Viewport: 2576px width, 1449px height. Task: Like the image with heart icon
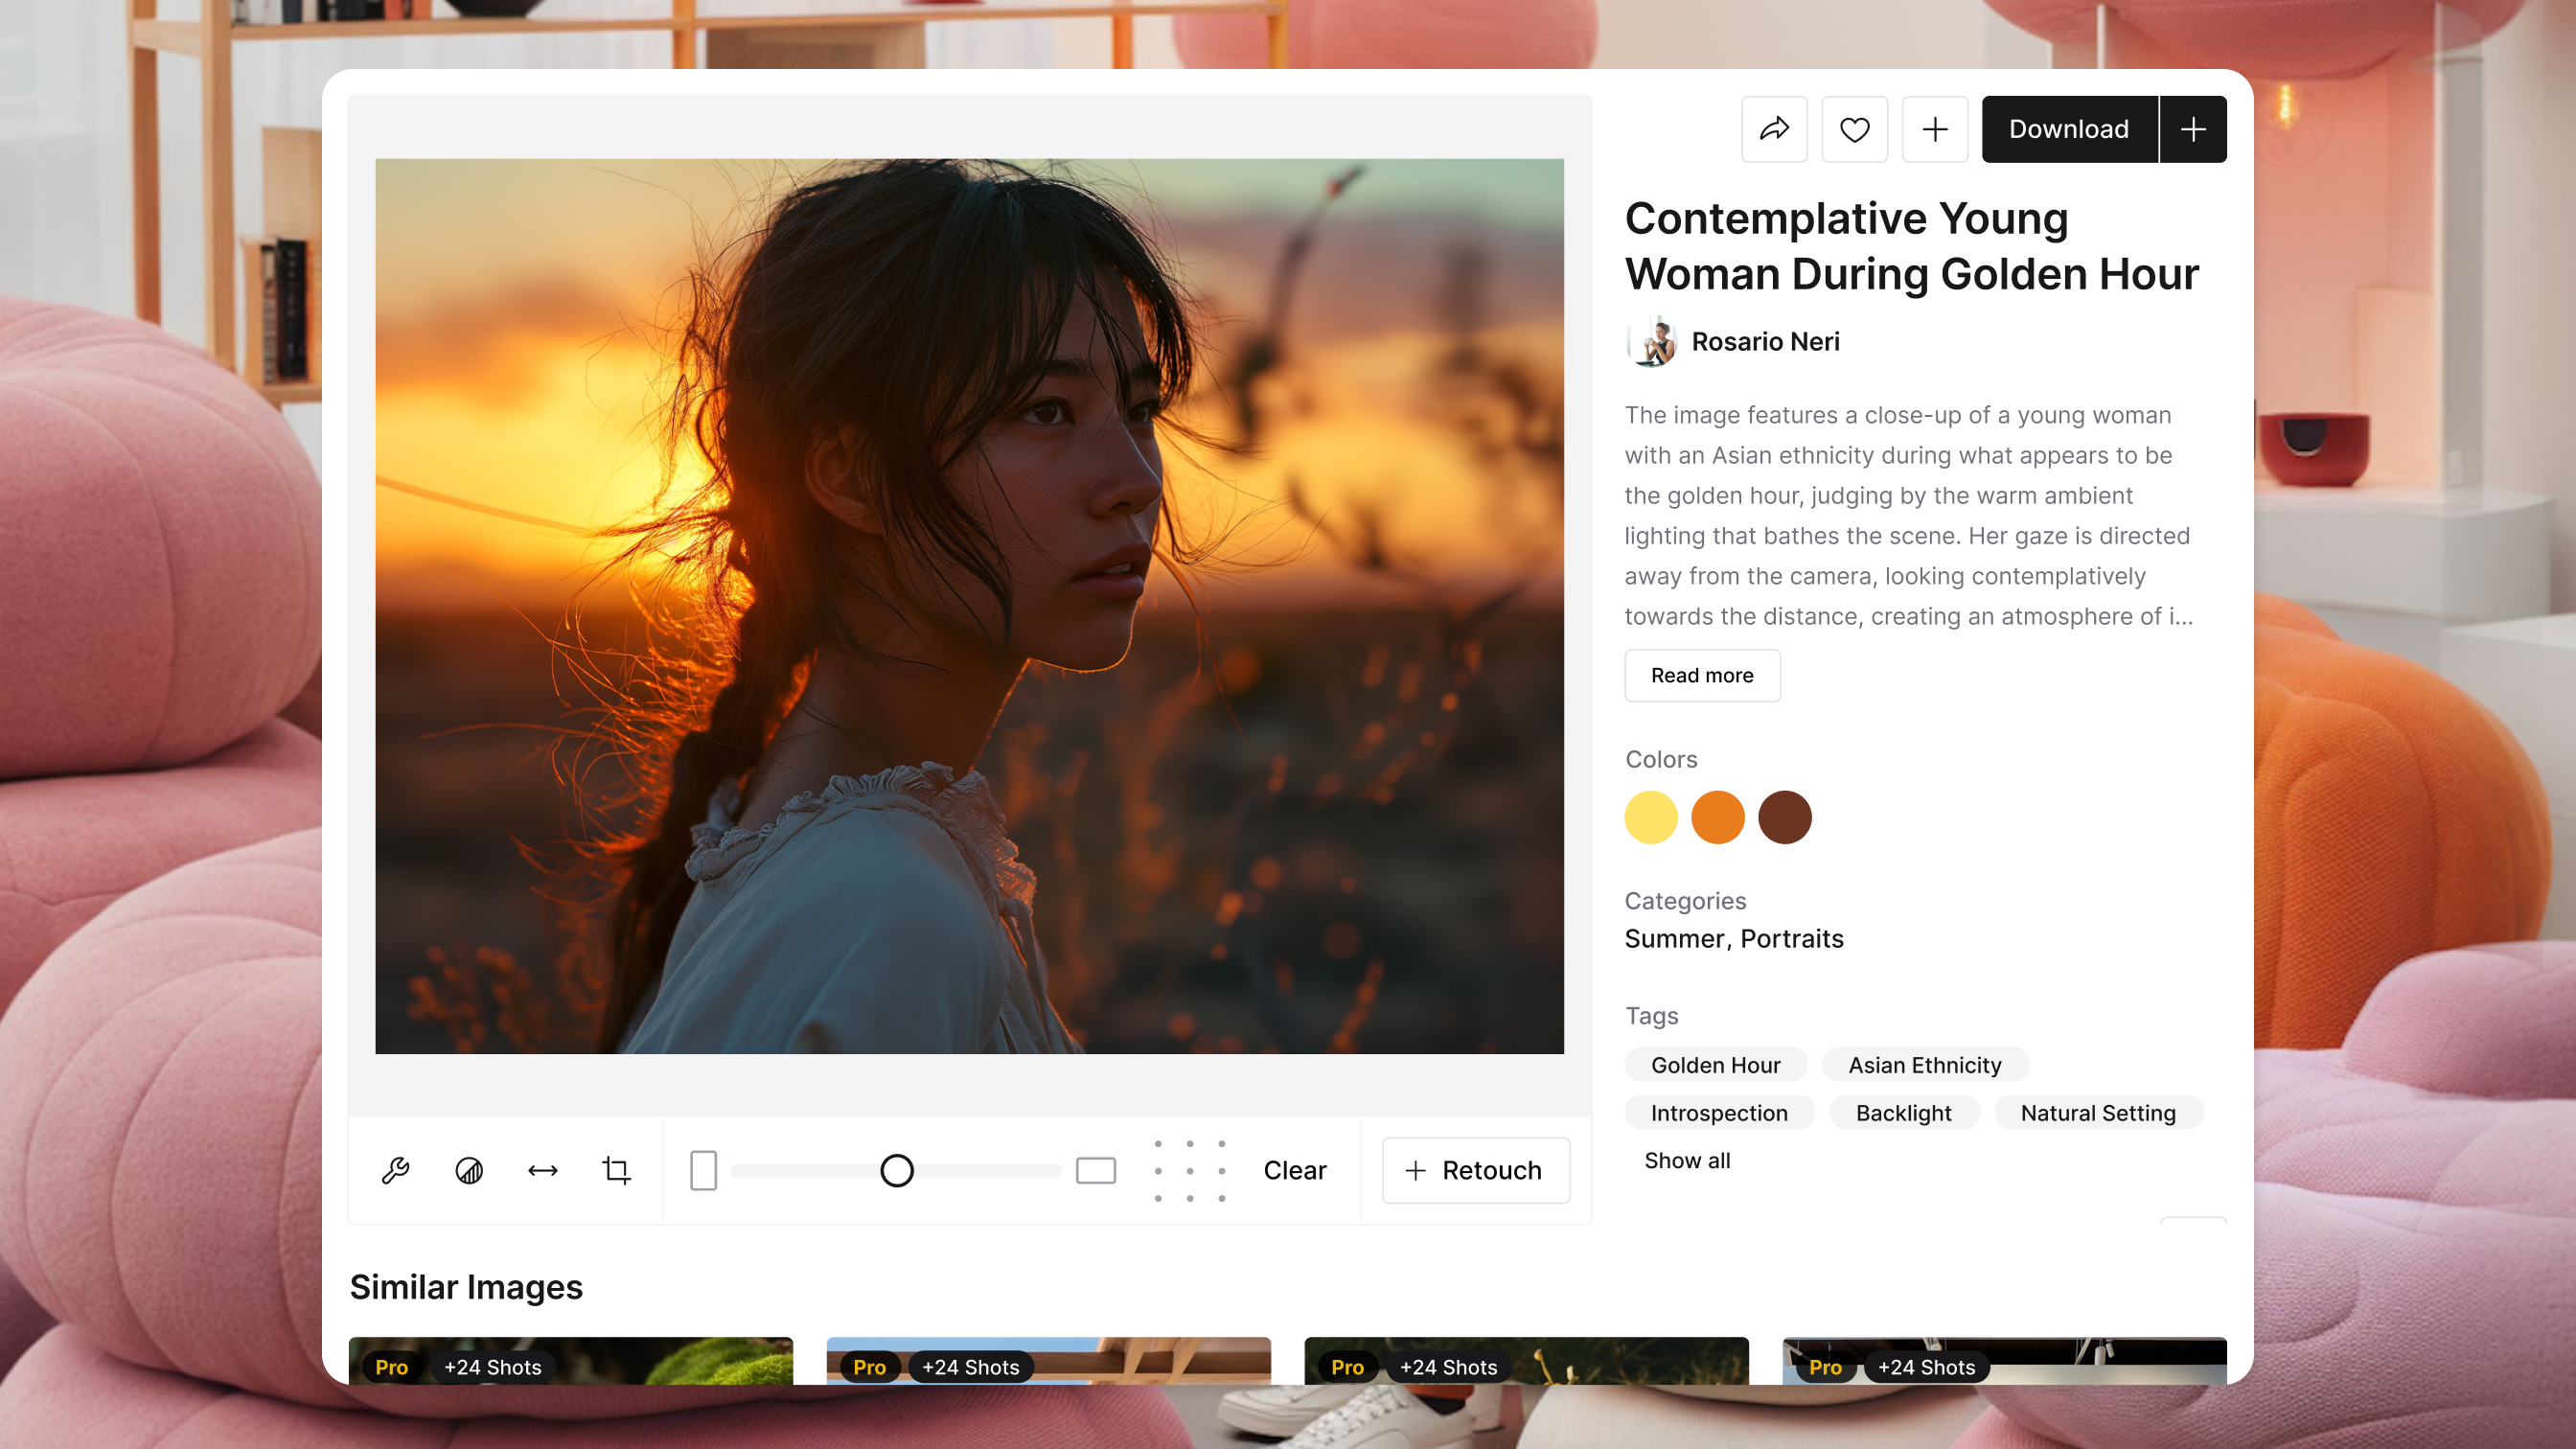click(1854, 129)
